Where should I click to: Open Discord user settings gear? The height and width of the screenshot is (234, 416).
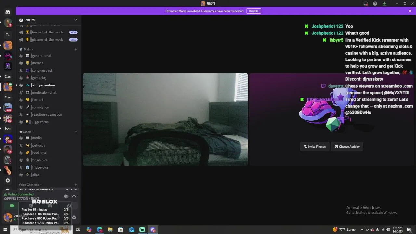(x=74, y=217)
